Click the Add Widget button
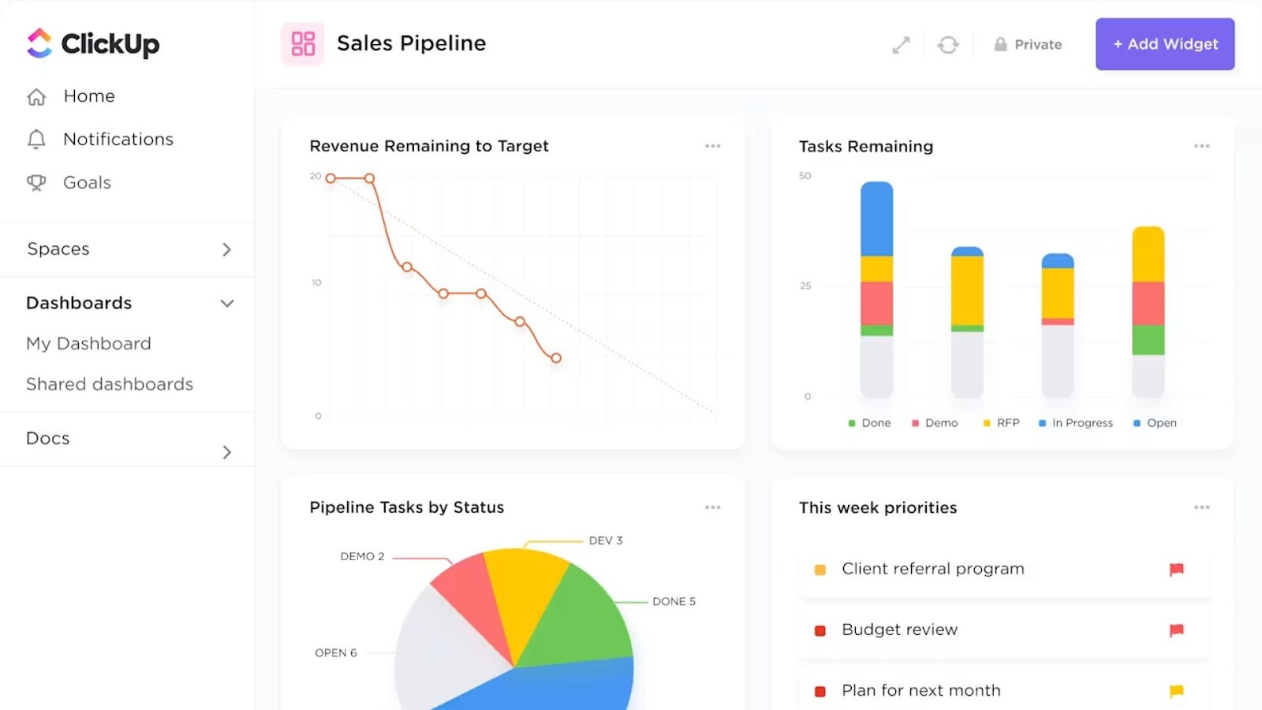Viewport: 1262px width, 710px height. tap(1165, 44)
